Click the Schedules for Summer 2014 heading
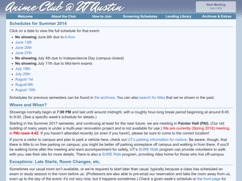The width and height of the screenshot is (242, 181). coord(38,24)
